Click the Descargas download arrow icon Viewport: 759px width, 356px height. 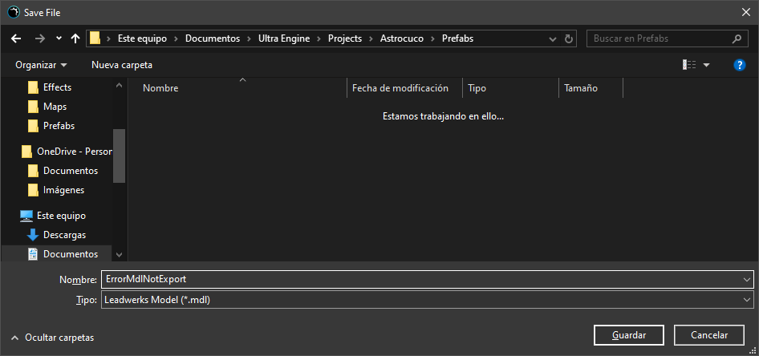coord(33,235)
